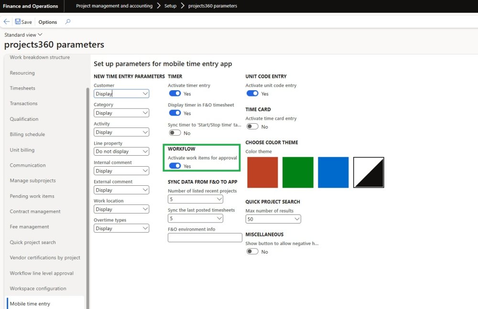Click the back arrow icon
This screenshot has width=478, height=309.
6,21
